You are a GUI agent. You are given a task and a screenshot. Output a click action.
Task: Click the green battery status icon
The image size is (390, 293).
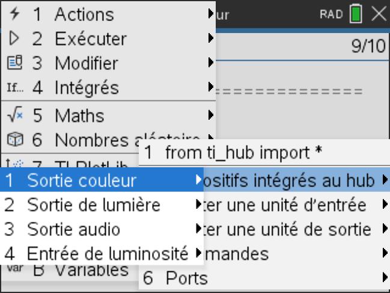tap(356, 14)
